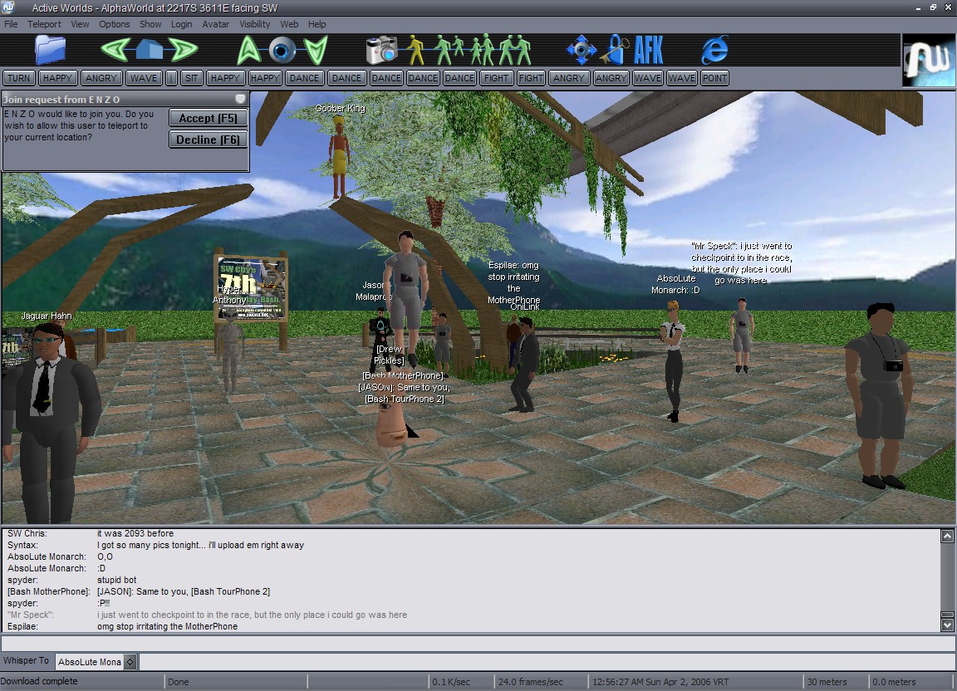Toggle the eye look-ahead view button

tap(282, 50)
